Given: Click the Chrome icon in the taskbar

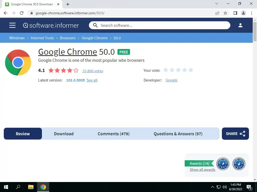Looking at the screenshot, I should (x=43, y=187).
